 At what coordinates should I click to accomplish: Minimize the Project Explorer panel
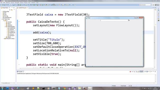[12, 8]
